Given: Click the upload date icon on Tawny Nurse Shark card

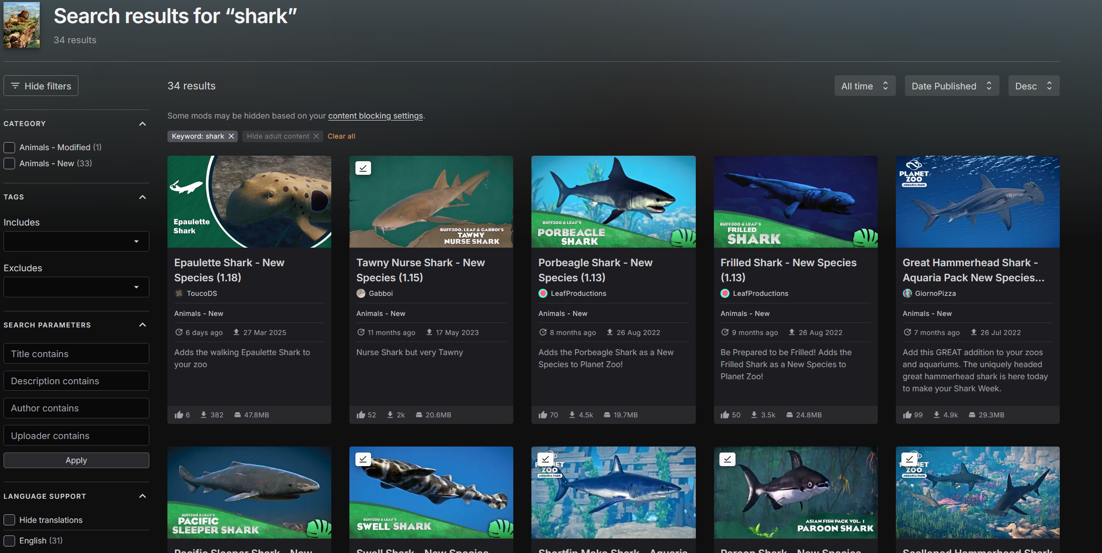Looking at the screenshot, I should pos(429,332).
